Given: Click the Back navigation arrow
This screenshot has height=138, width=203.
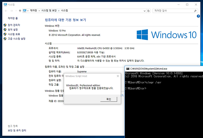Looking at the screenshot, I should point(6,11).
